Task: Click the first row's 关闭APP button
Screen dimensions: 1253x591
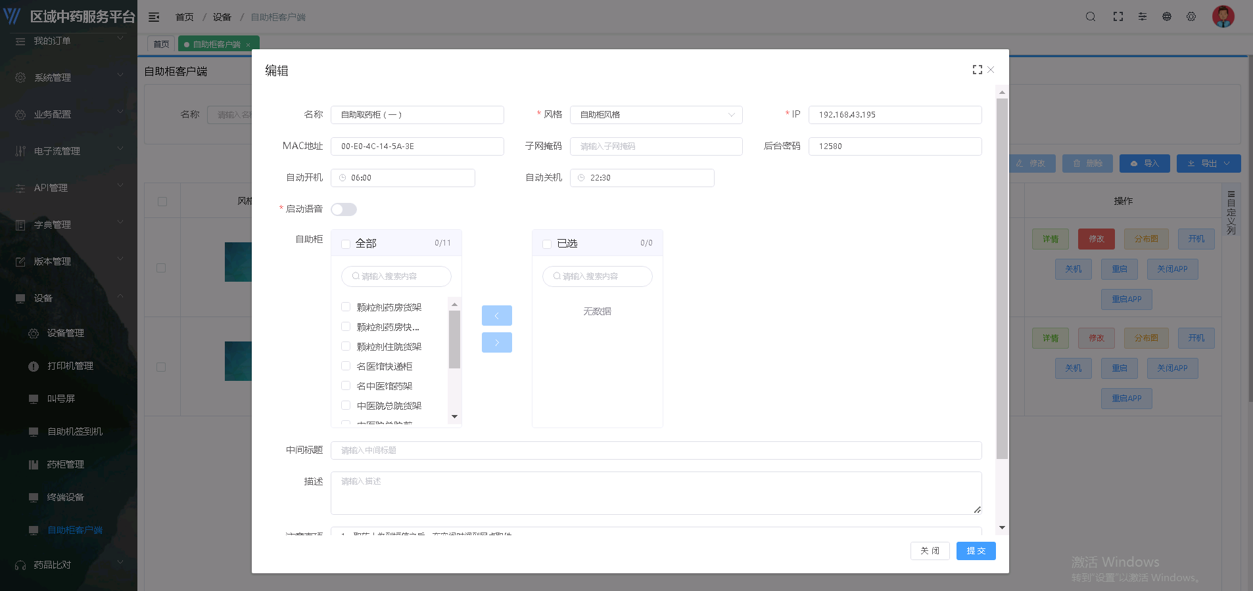Action: [x=1173, y=269]
